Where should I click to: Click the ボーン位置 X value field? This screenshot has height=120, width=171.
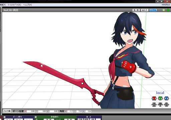(31, 111)
